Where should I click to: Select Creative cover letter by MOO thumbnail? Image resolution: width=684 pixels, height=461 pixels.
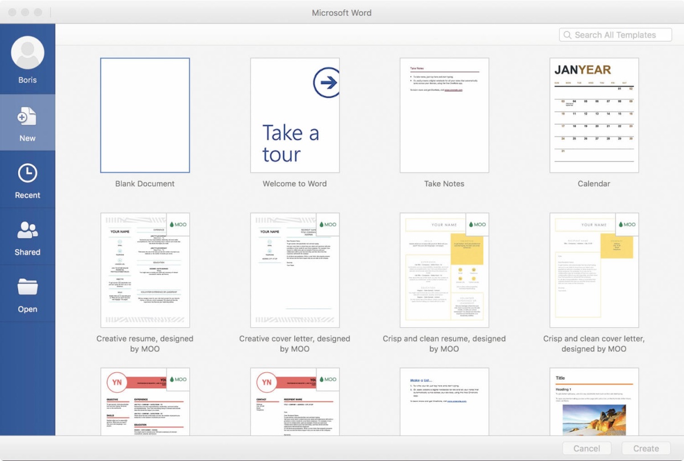295,270
